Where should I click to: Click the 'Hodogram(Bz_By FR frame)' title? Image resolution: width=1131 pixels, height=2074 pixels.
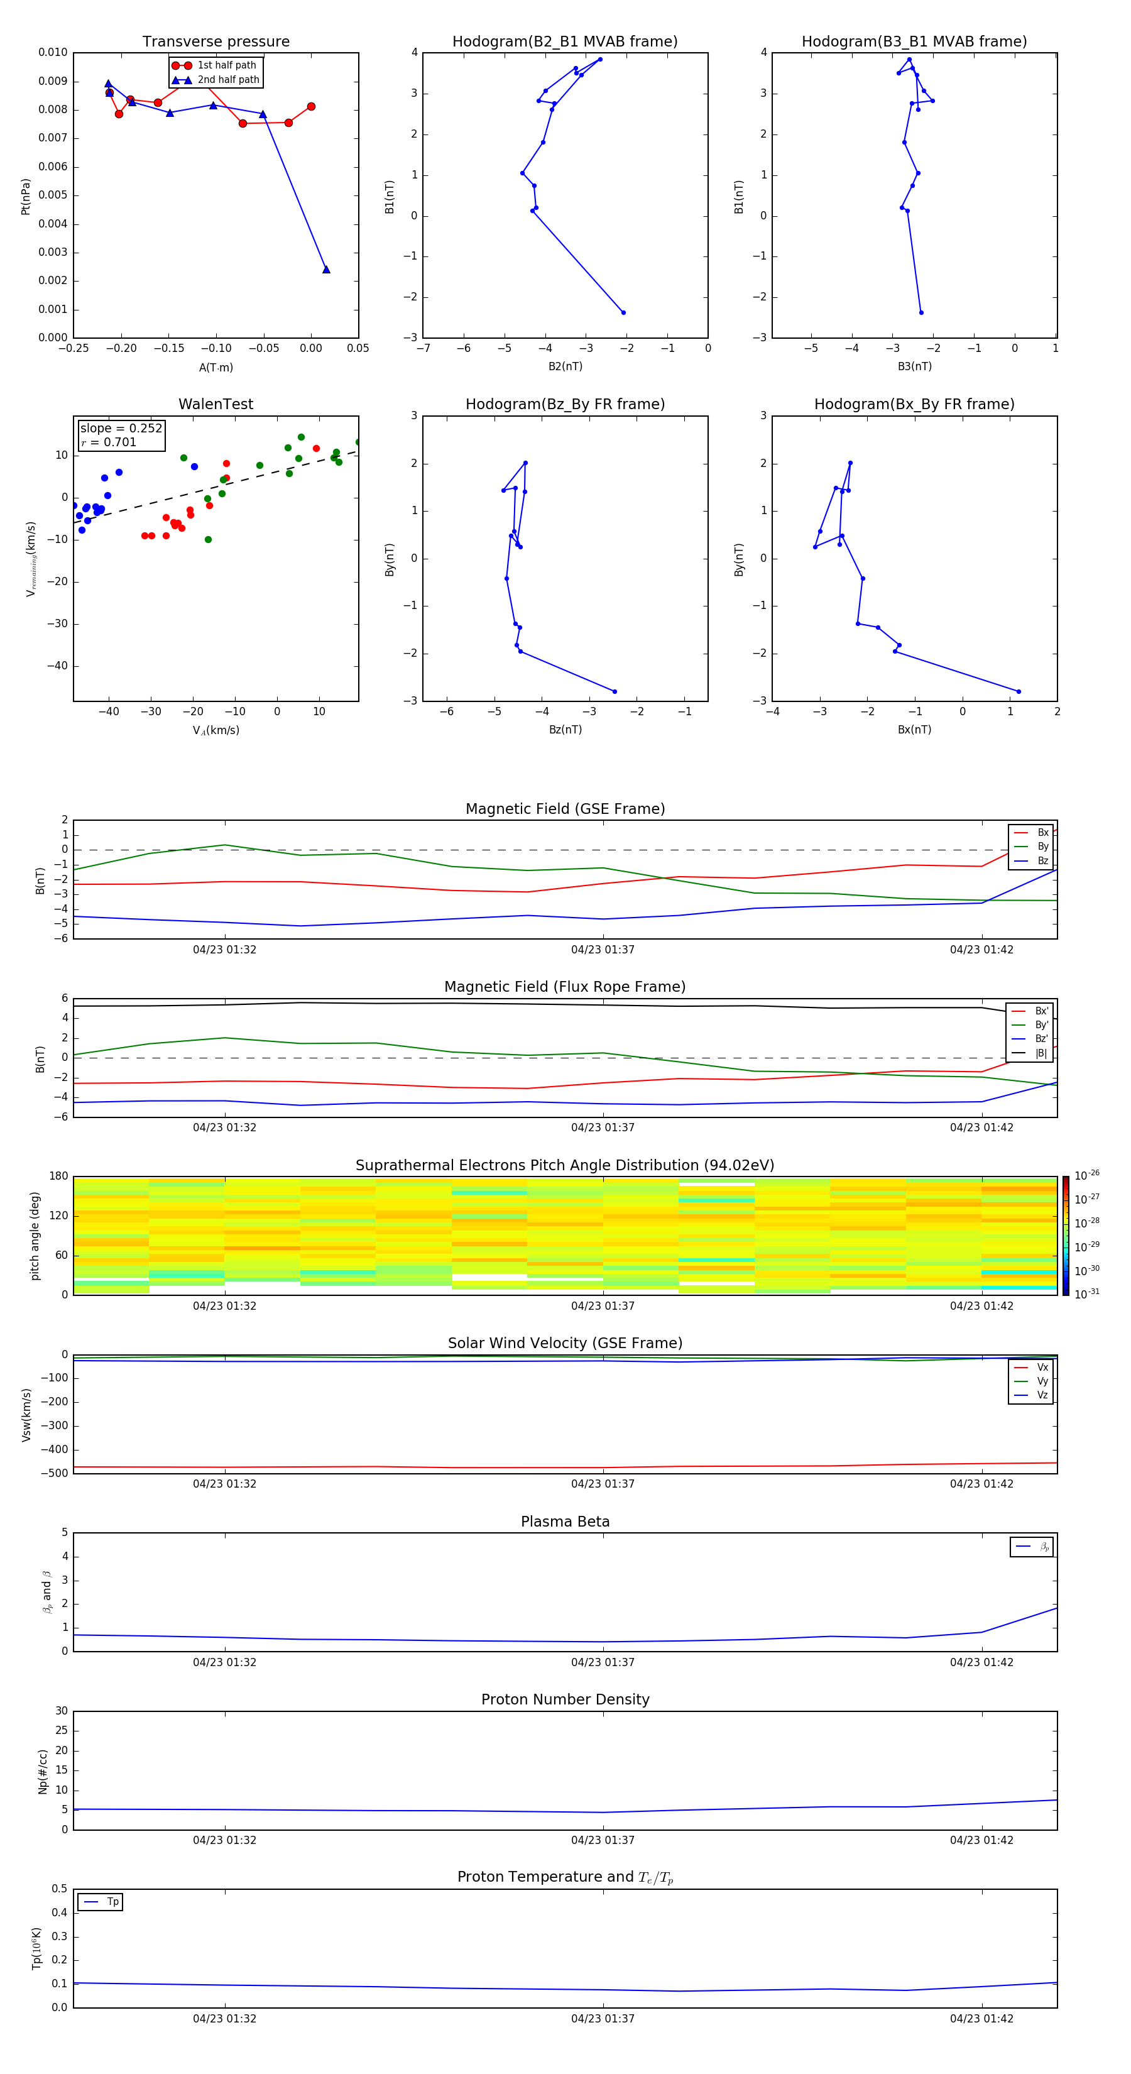(x=565, y=404)
